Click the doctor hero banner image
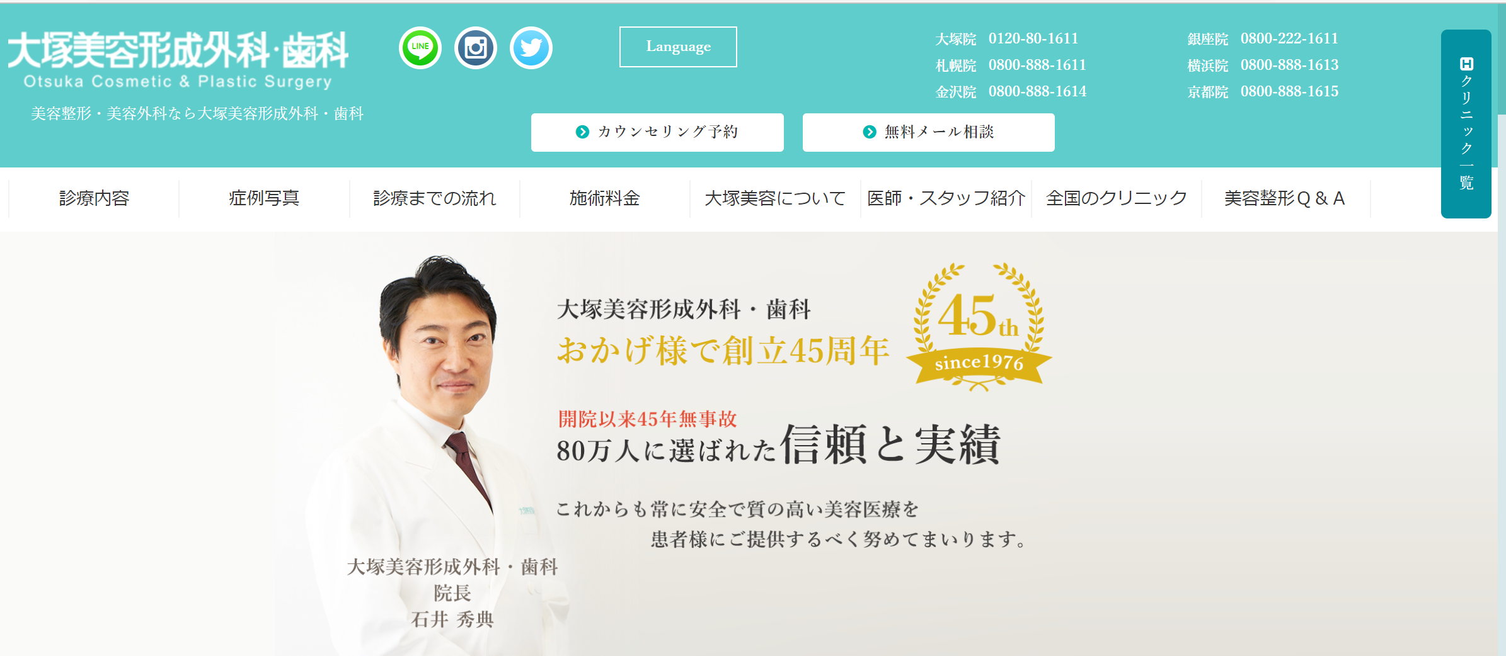1506x656 pixels. [x=749, y=444]
